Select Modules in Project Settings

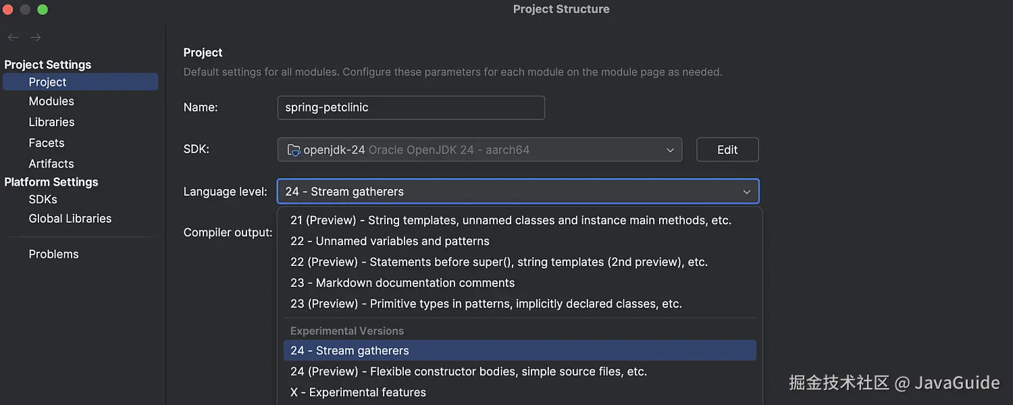51,101
